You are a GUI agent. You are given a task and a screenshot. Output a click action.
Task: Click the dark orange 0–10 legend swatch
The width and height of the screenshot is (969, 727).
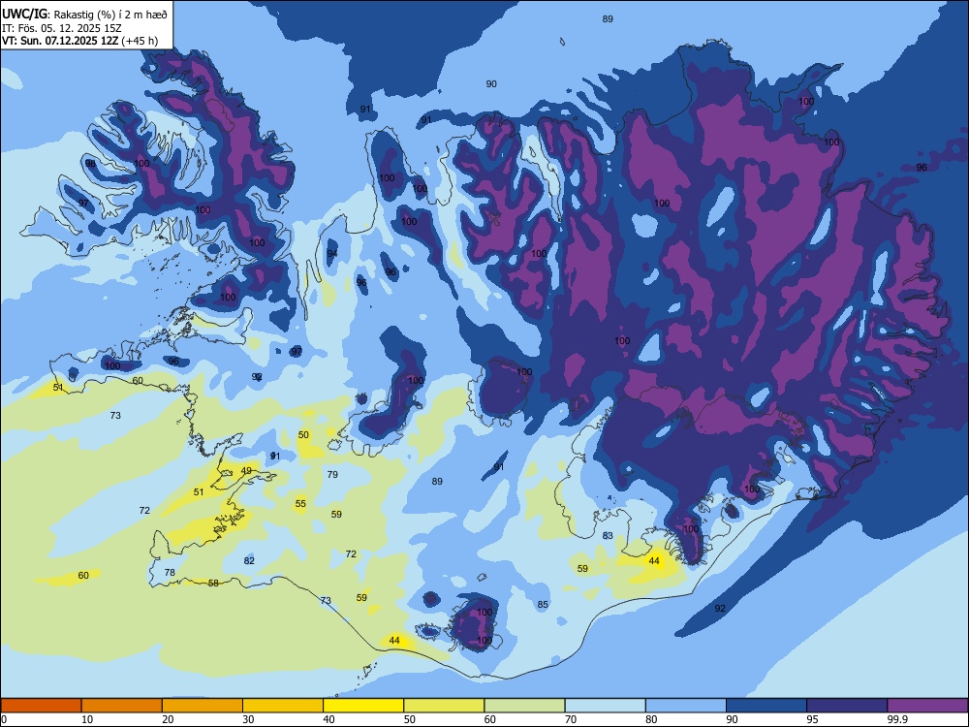41,706
